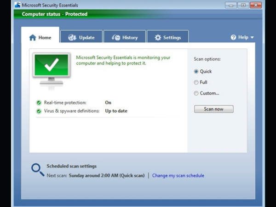The height and width of the screenshot is (207, 276).
Task: Switch to the Update tab
Action: point(81,36)
